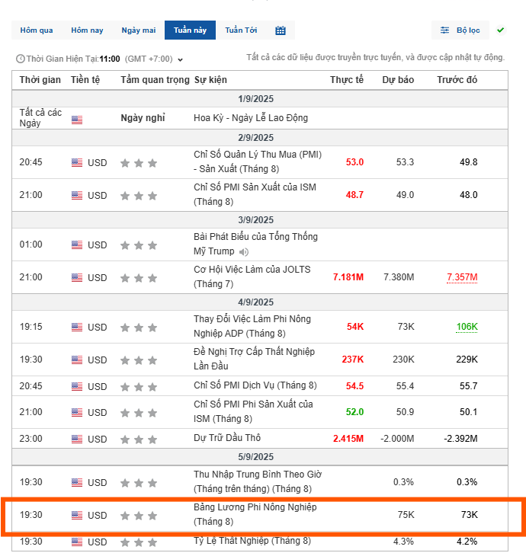The image size is (526, 553).
Task: Open Thay Đổi Việc Làm Phi Nông Nghiệp ADP
Action: tap(252, 326)
